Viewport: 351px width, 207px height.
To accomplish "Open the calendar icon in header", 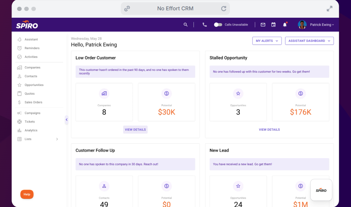I will 273,24.
